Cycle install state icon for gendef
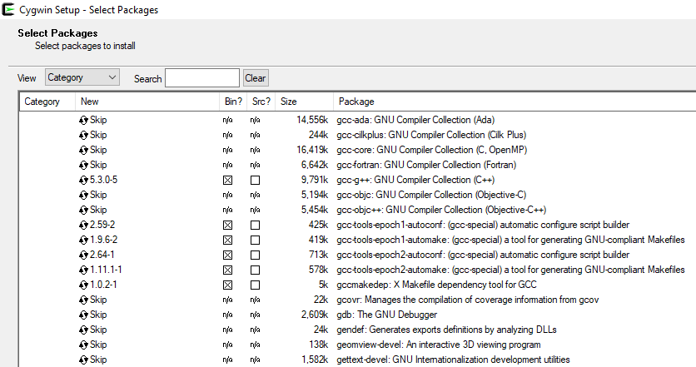 pos(83,330)
